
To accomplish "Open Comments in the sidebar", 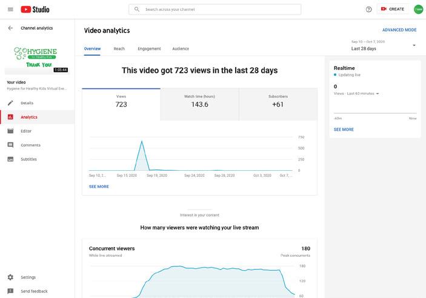I will (38, 145).
